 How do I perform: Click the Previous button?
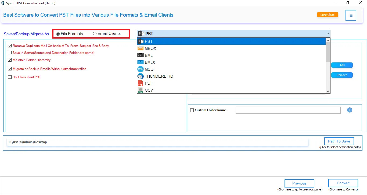click(x=299, y=183)
